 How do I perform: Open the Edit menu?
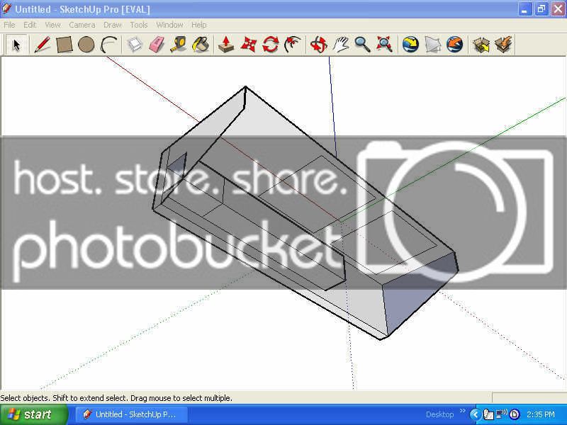[x=30, y=25]
